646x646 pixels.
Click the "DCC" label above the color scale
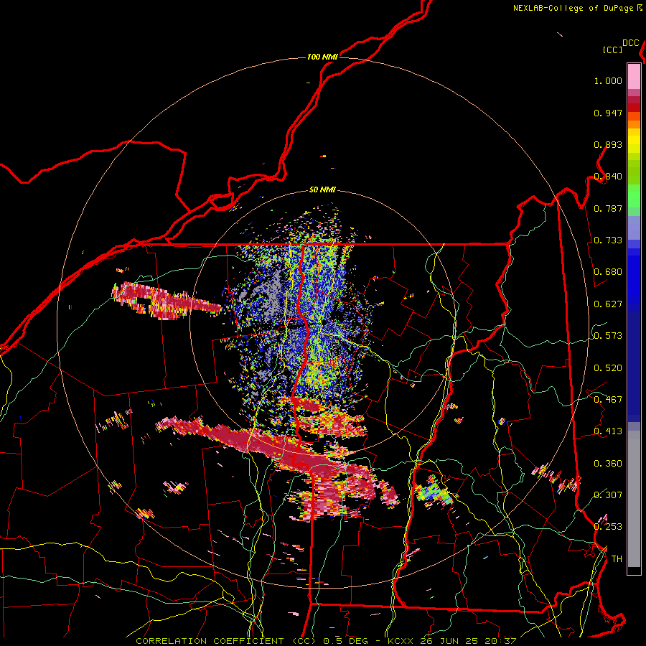(x=631, y=43)
